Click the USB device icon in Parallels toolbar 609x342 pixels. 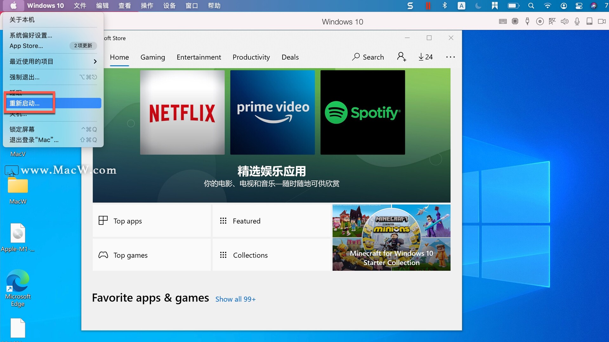click(x=527, y=22)
